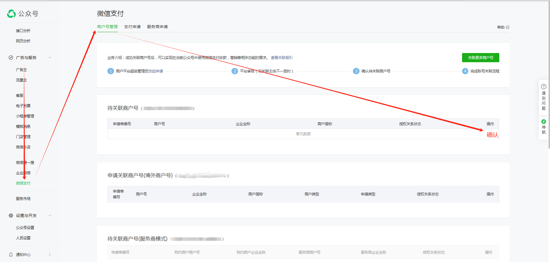Click the 公众号 green logo icon
Viewport: 550px width, 262px height.
coord(11,13)
